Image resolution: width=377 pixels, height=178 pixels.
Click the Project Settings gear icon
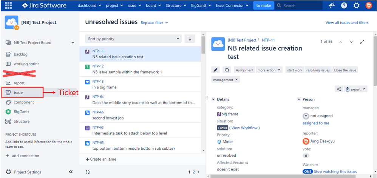(x=8, y=172)
